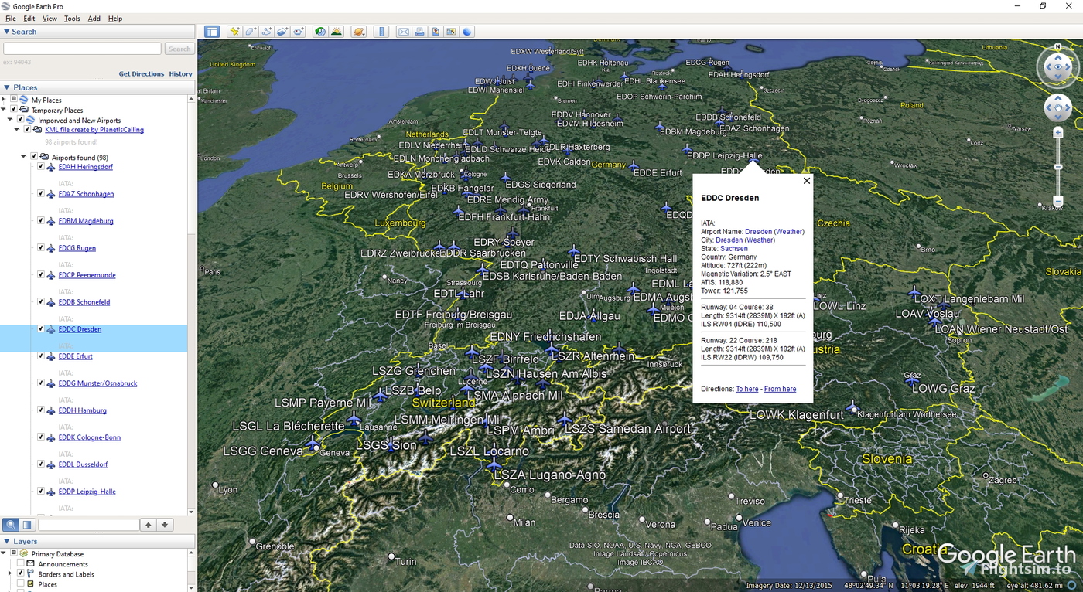1083x592 pixels.
Task: Toggle sunlight across the landscape icon
Action: pyautogui.click(x=337, y=32)
